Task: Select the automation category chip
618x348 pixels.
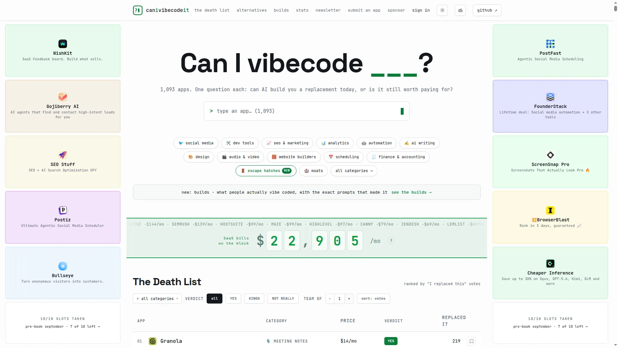Action: click(x=377, y=143)
